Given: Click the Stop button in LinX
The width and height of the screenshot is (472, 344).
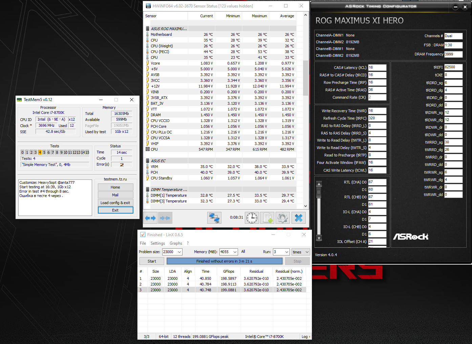Looking at the screenshot, I should (x=297, y=261).
